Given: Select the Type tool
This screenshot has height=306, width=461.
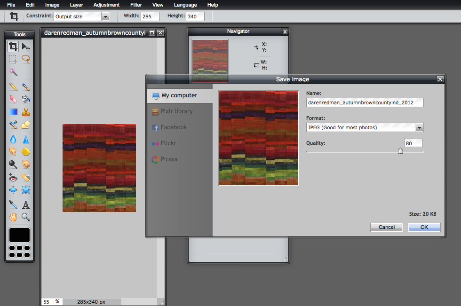Looking at the screenshot, I should coord(26,204).
